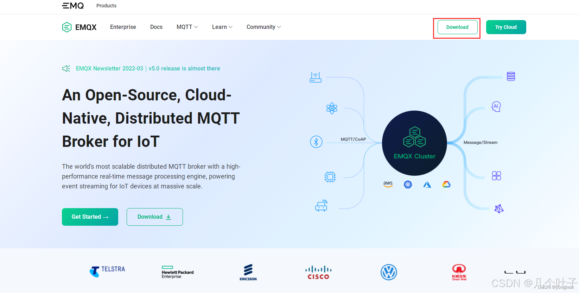Click the Get Started button
Screen dimensions: 579x293
click(x=90, y=217)
